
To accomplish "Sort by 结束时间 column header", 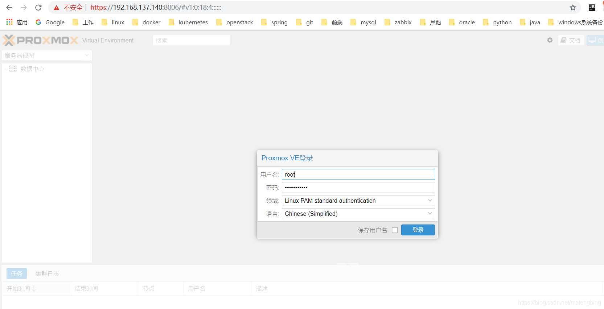I will pyautogui.click(x=104, y=289).
